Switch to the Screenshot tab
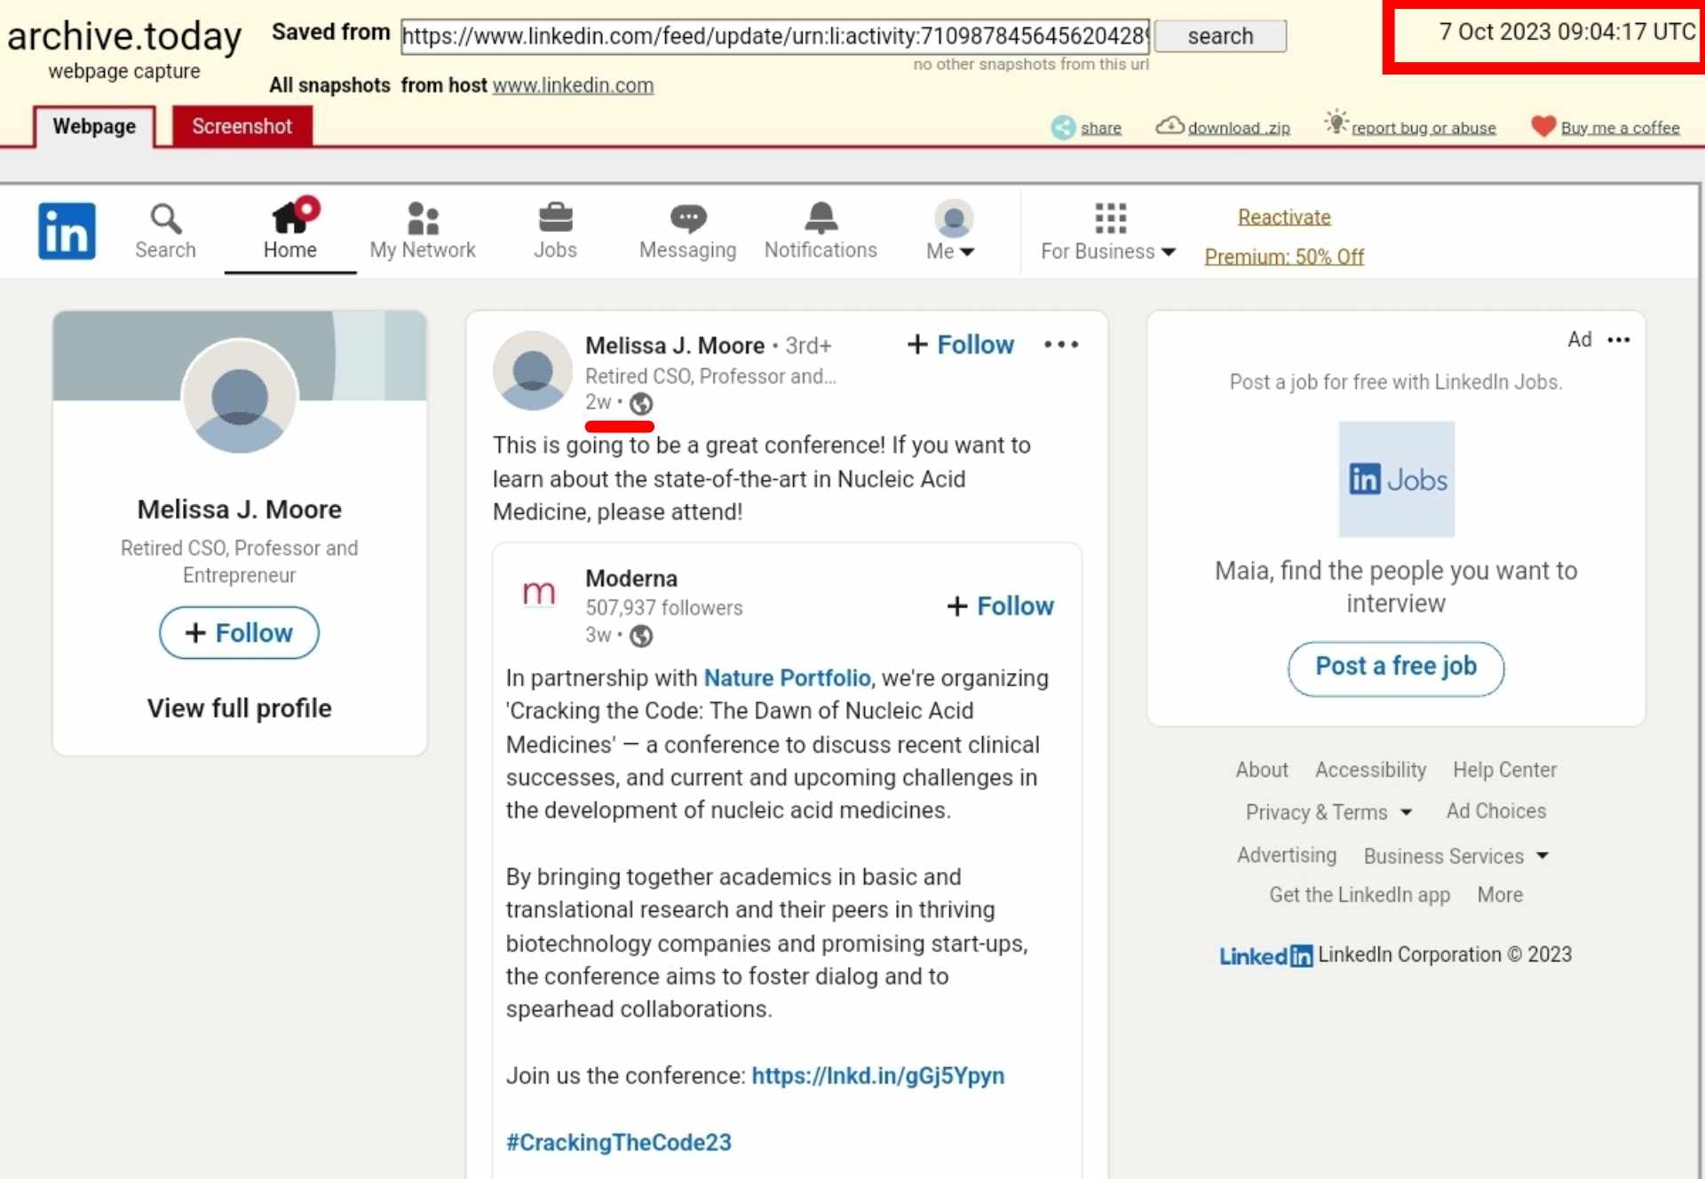1705x1179 pixels. (x=242, y=126)
